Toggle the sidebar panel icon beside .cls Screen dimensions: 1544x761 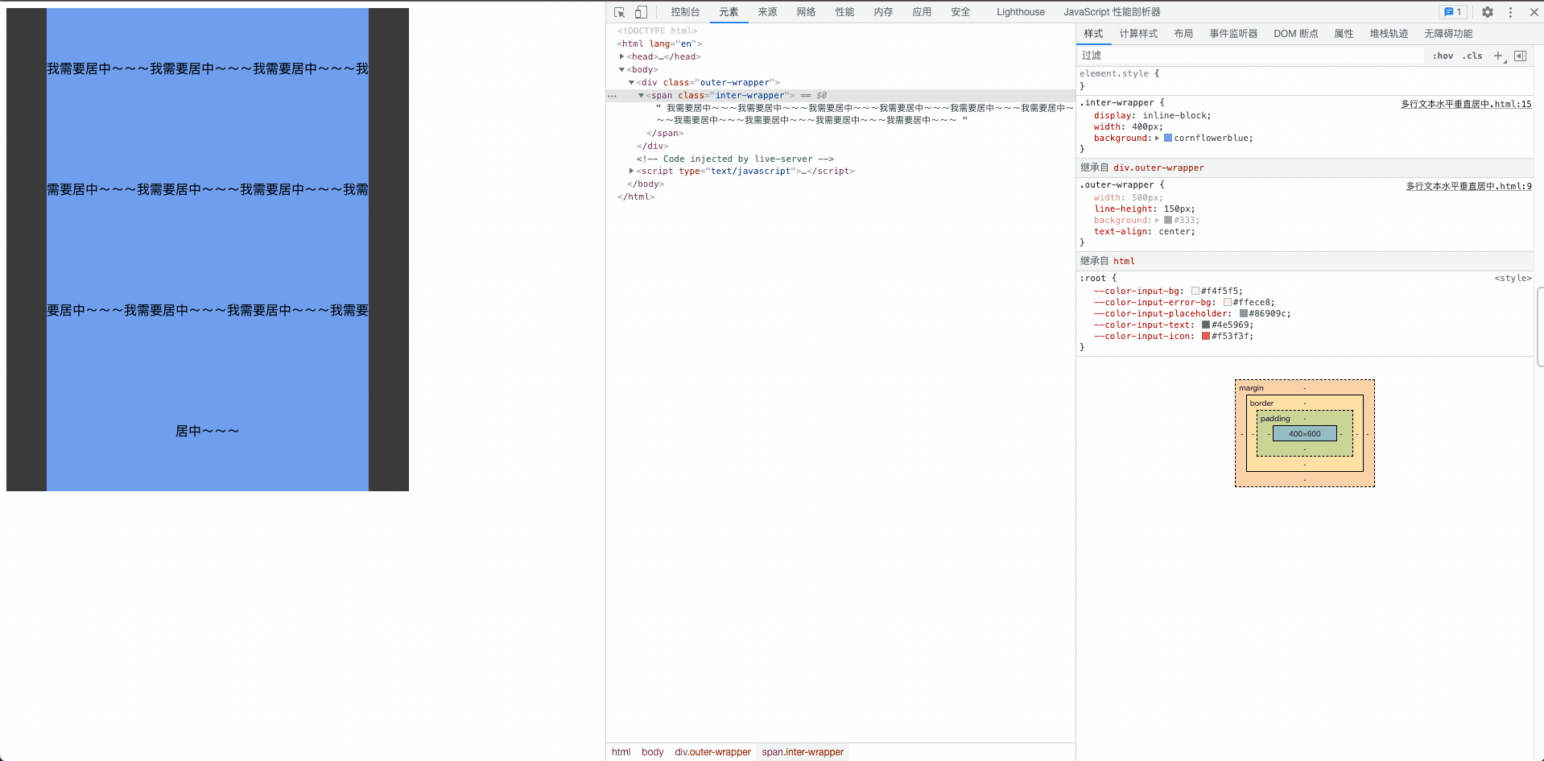1521,56
